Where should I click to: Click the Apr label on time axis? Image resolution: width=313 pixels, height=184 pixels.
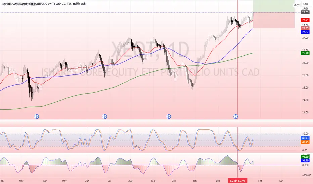click(45, 181)
